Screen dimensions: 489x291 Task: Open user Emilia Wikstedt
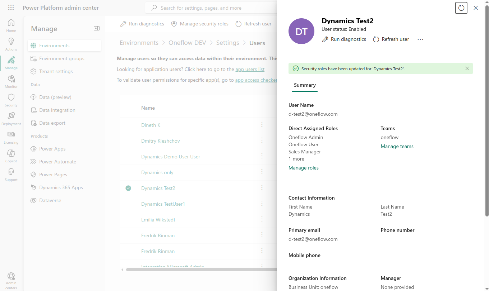click(158, 220)
